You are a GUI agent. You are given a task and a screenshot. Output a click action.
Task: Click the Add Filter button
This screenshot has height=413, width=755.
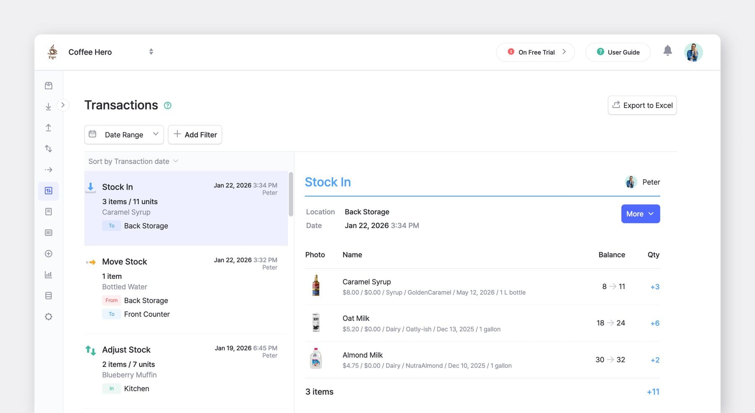195,135
